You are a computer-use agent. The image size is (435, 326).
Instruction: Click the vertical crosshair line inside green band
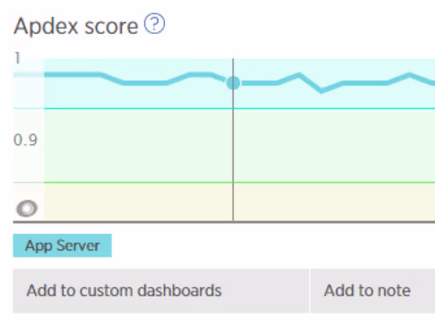233,145
